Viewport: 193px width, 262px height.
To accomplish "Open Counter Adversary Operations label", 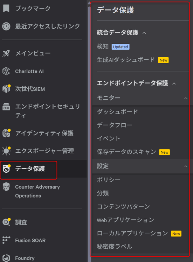I will [37, 191].
